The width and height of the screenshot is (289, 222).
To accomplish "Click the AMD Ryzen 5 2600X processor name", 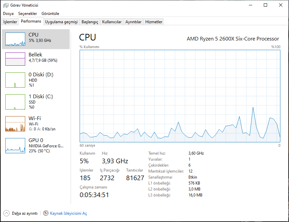I will point(233,39).
